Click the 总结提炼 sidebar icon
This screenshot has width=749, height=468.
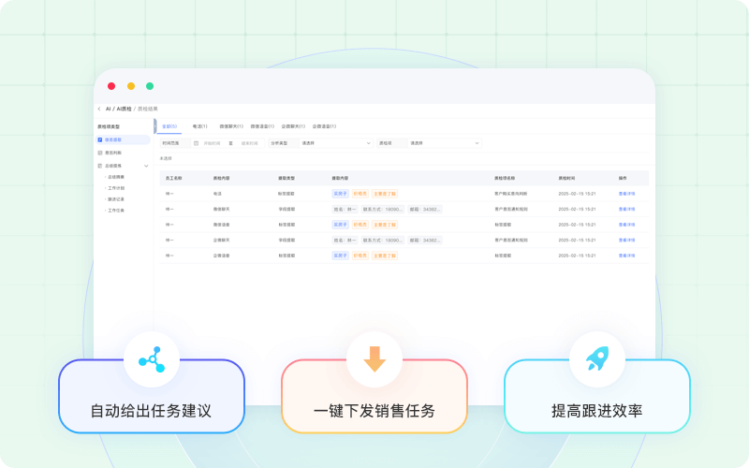[x=100, y=166]
